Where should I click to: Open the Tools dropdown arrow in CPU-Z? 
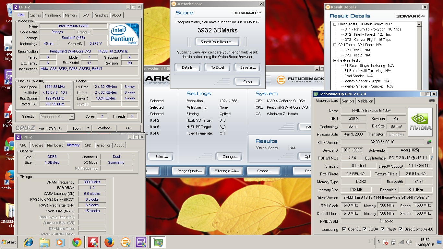coord(88,128)
